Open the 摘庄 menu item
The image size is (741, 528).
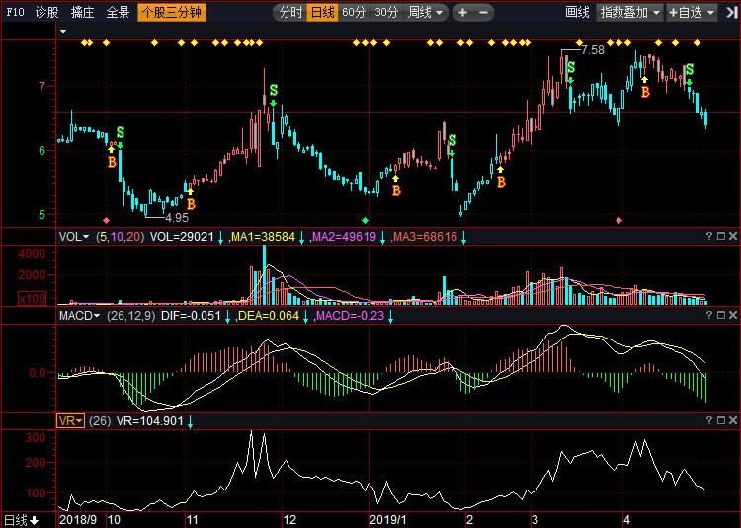point(82,12)
